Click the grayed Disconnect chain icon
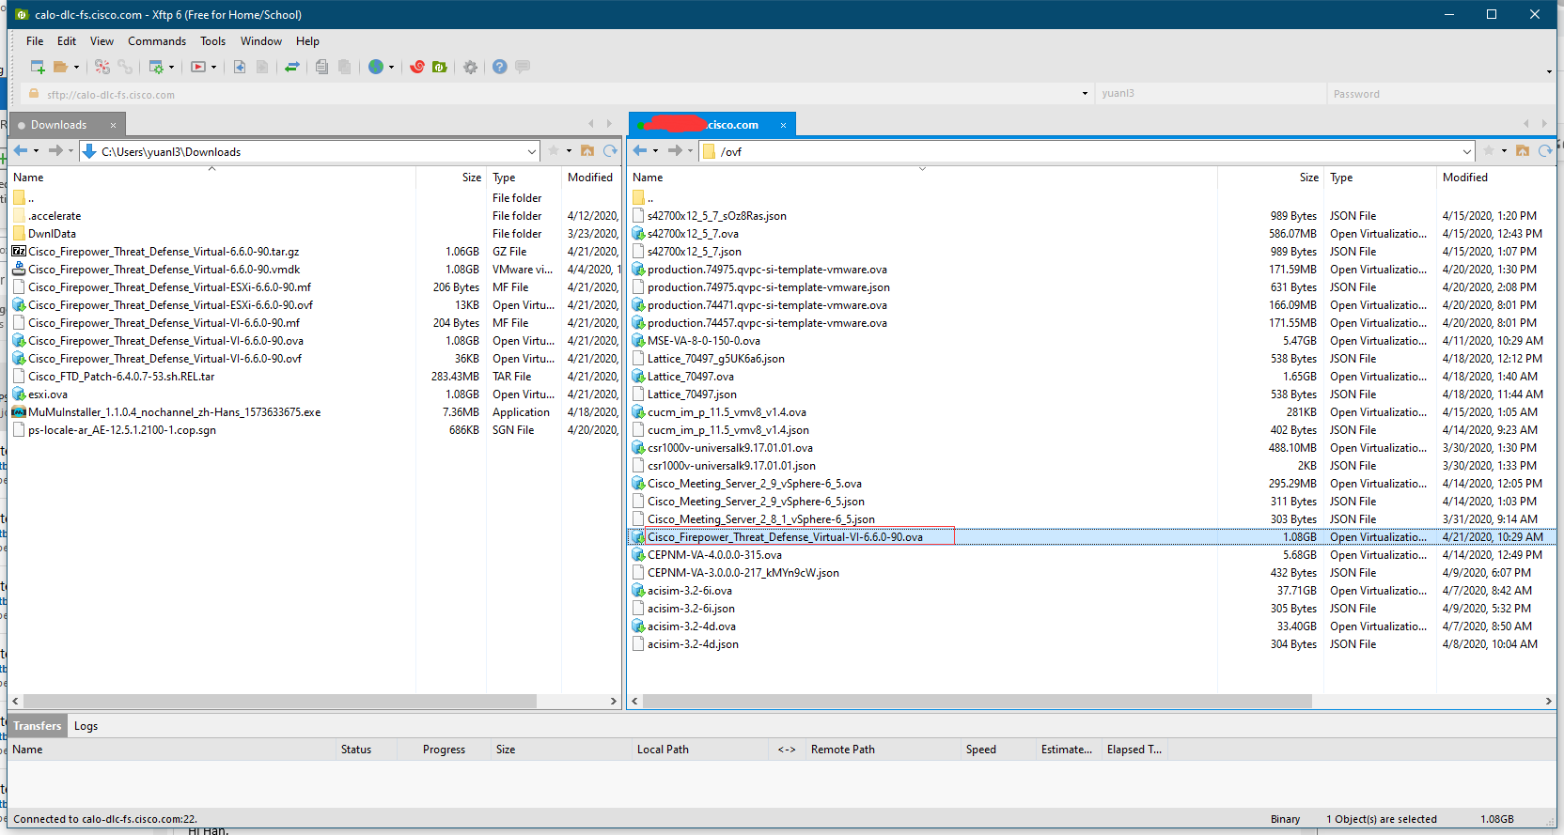 [125, 67]
